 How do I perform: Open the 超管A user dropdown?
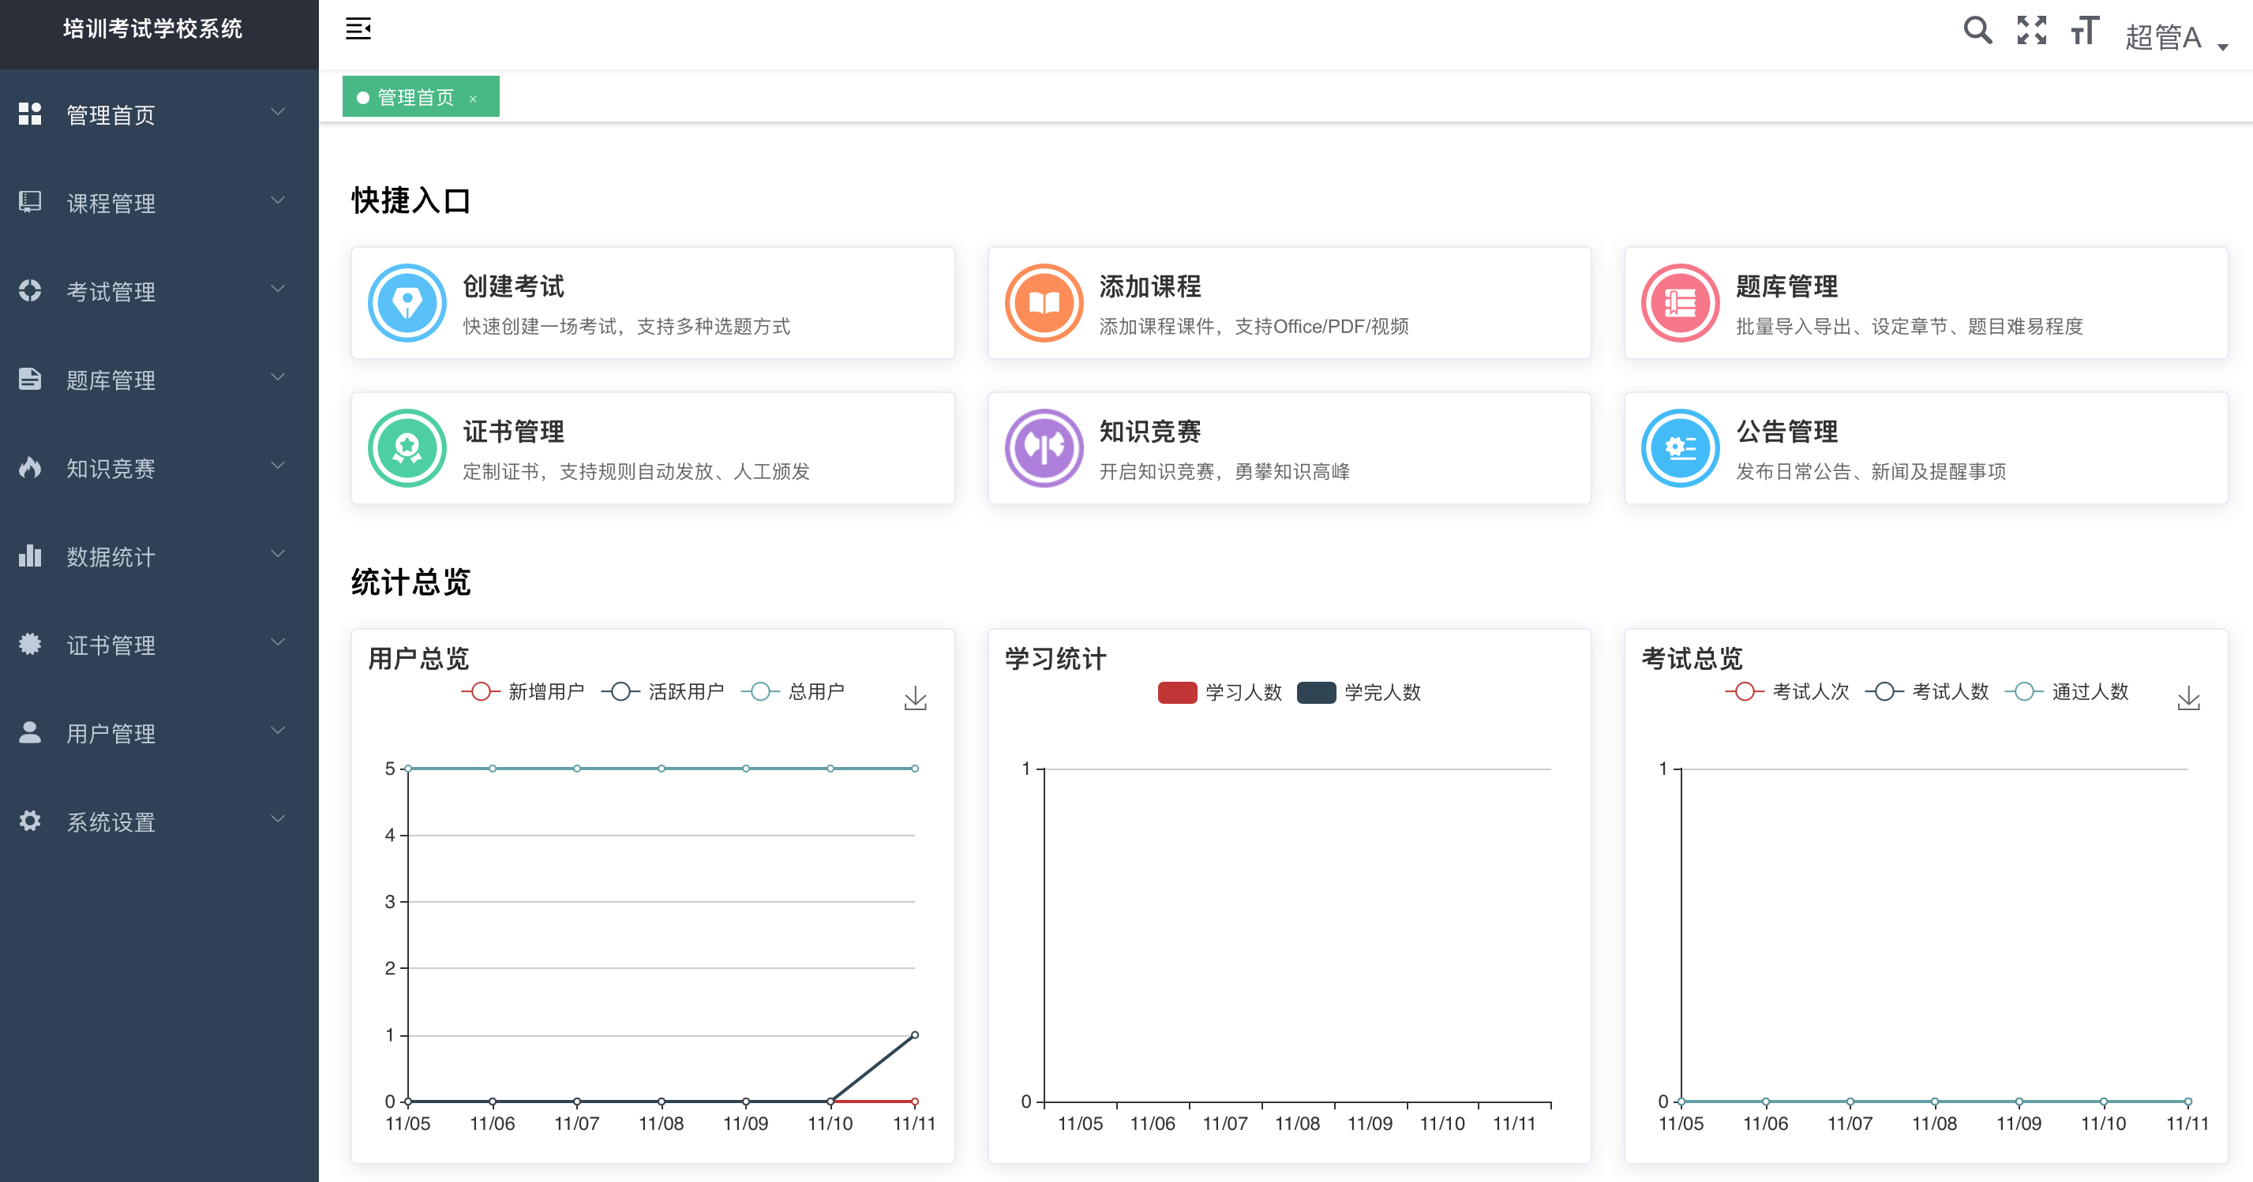click(2176, 37)
